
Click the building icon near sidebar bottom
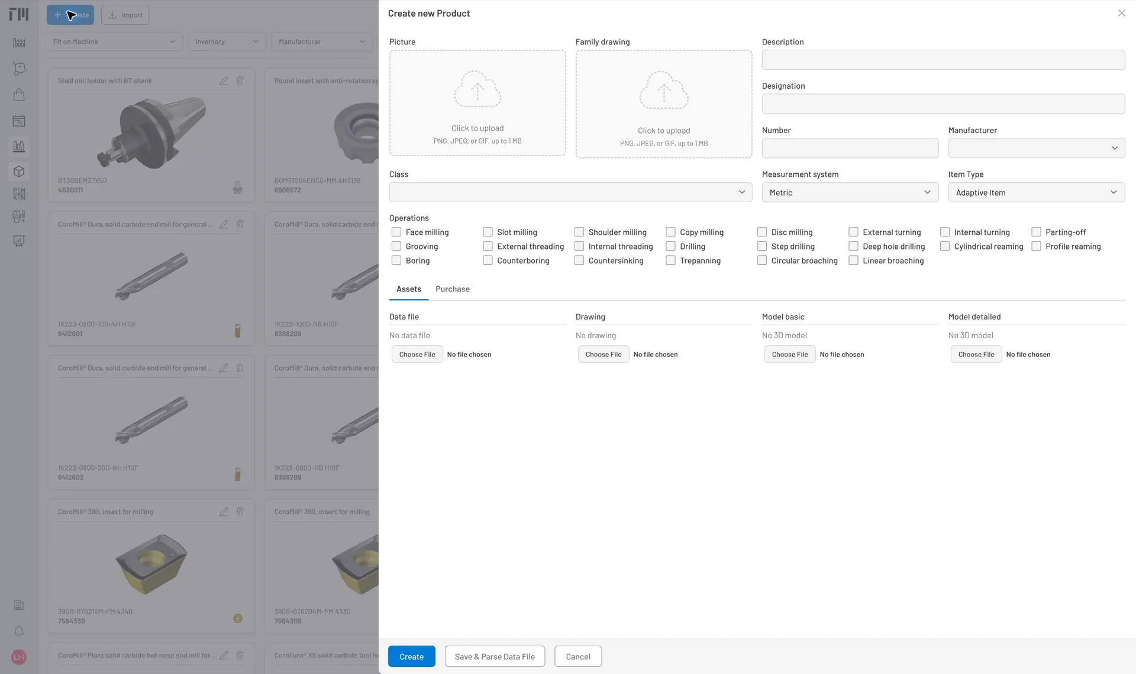pos(19,605)
